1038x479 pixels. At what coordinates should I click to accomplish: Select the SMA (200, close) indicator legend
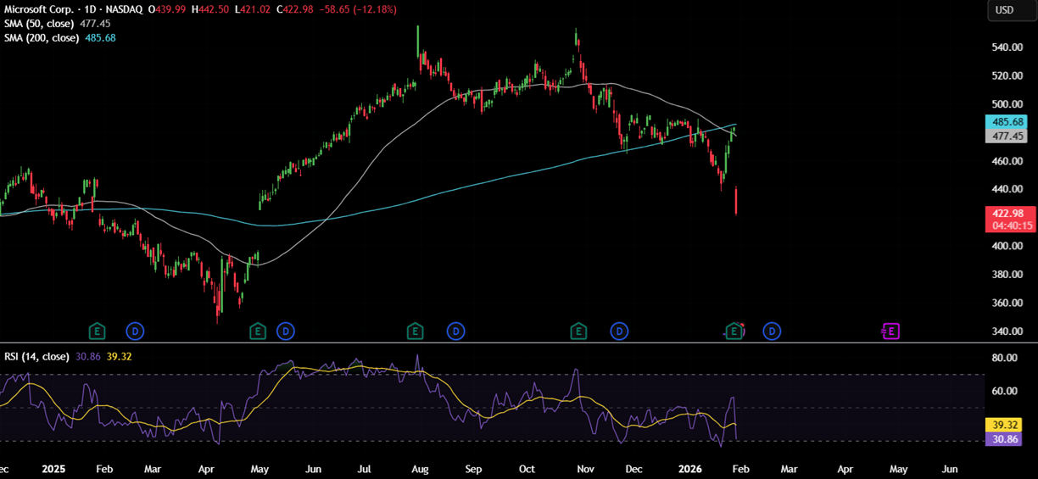tap(42, 38)
